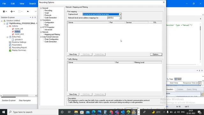
Task: Select Rules under Correlations
Action: coord(47,25)
